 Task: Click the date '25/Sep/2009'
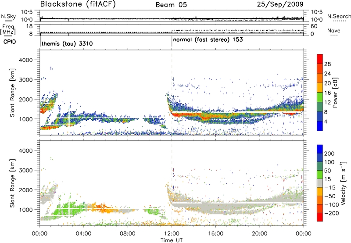280,4
